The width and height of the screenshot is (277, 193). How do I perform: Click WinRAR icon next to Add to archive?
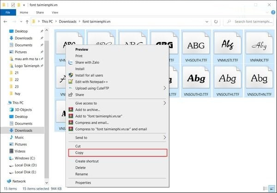point(71,109)
